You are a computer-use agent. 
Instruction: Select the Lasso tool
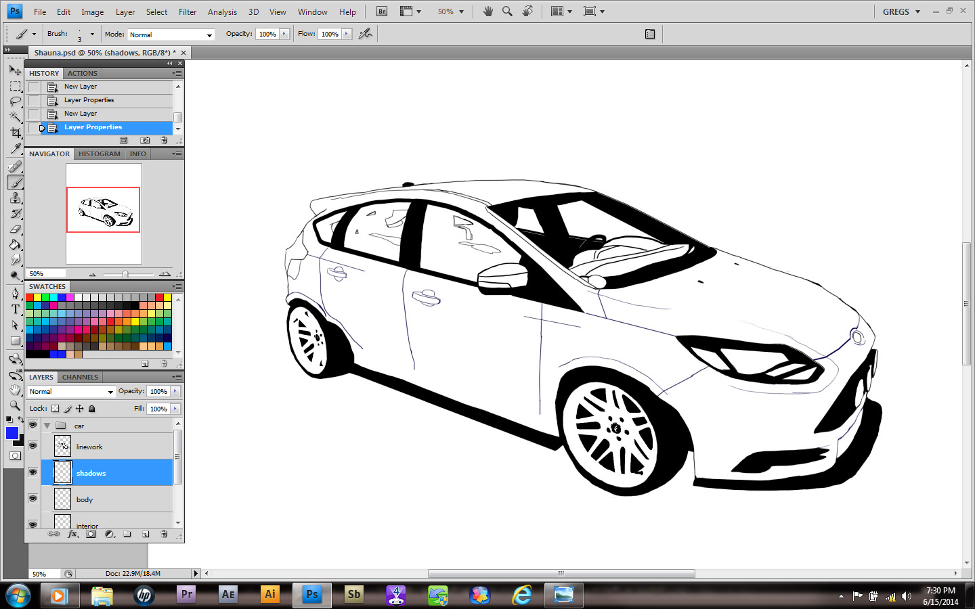point(15,101)
